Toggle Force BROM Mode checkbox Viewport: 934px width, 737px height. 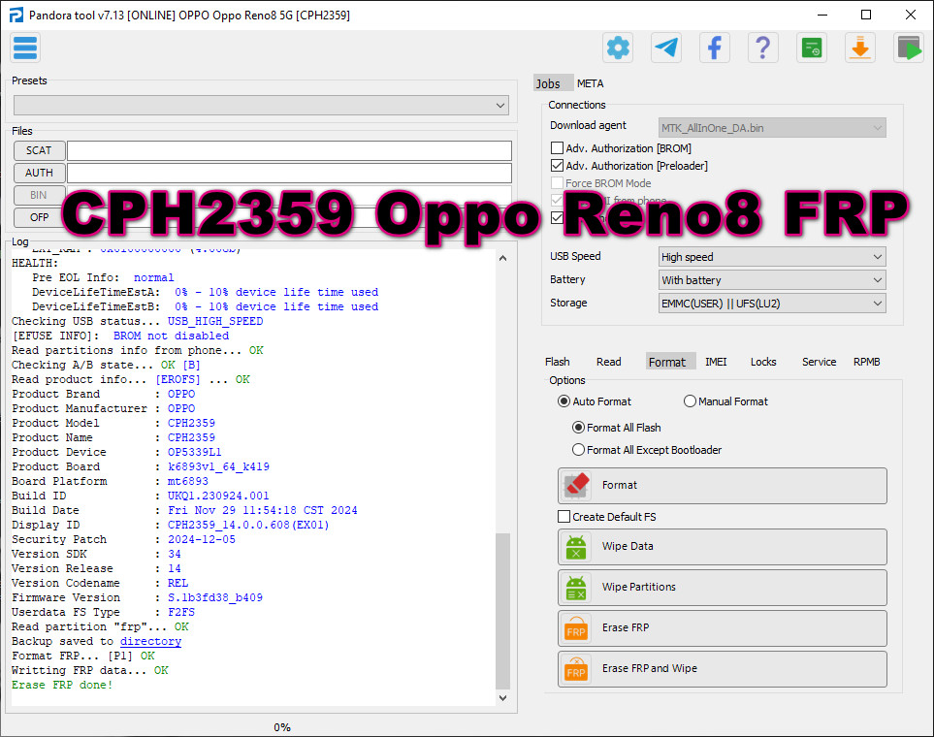pyautogui.click(x=557, y=183)
